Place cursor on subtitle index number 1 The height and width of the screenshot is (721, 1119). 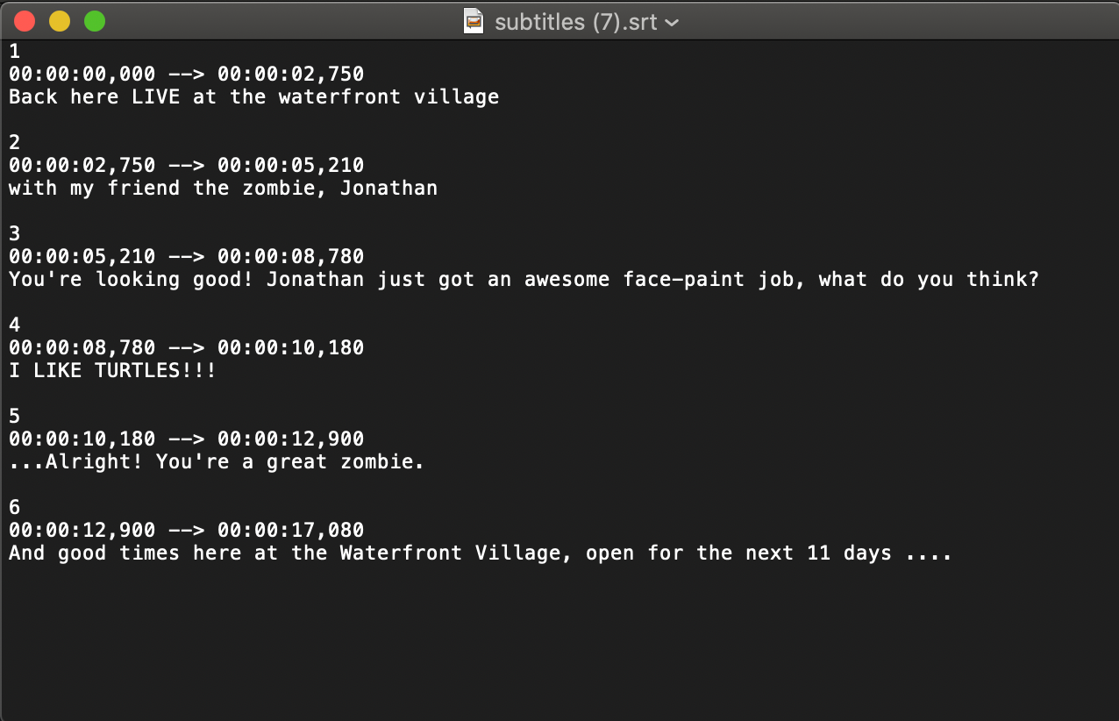[x=14, y=52]
